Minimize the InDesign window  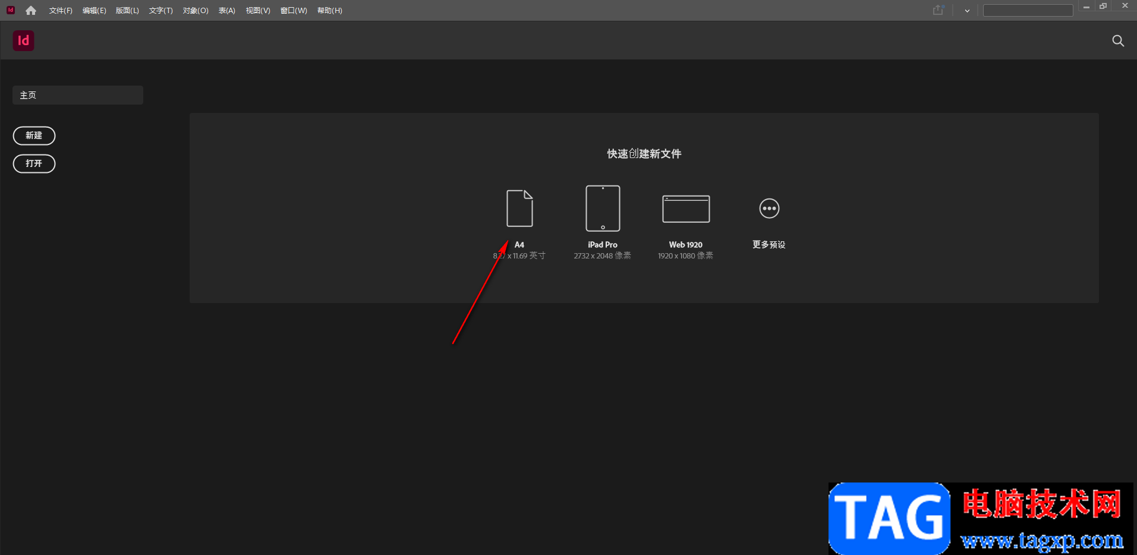pyautogui.click(x=1086, y=7)
